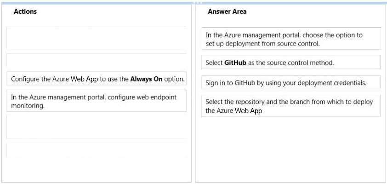Click the blue bar above the Answer Area

point(291,3)
